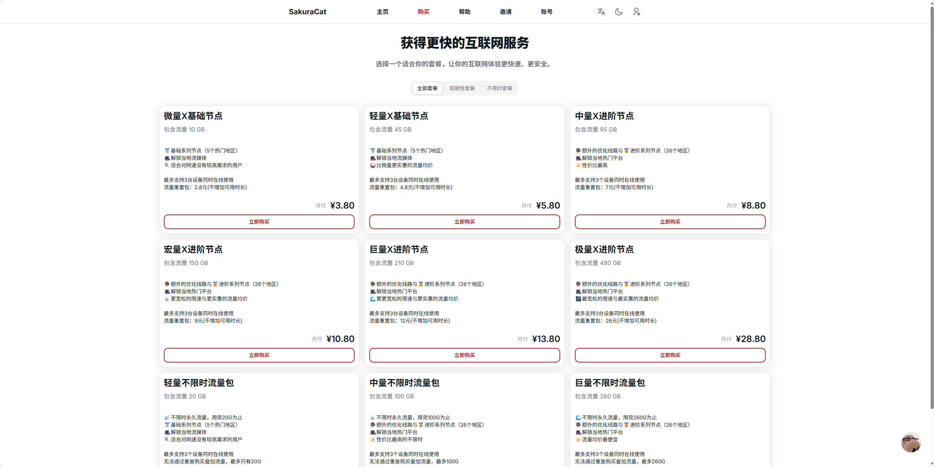Click the 包含流量 150 GB text
This screenshot has height=467, width=935.
click(186, 263)
